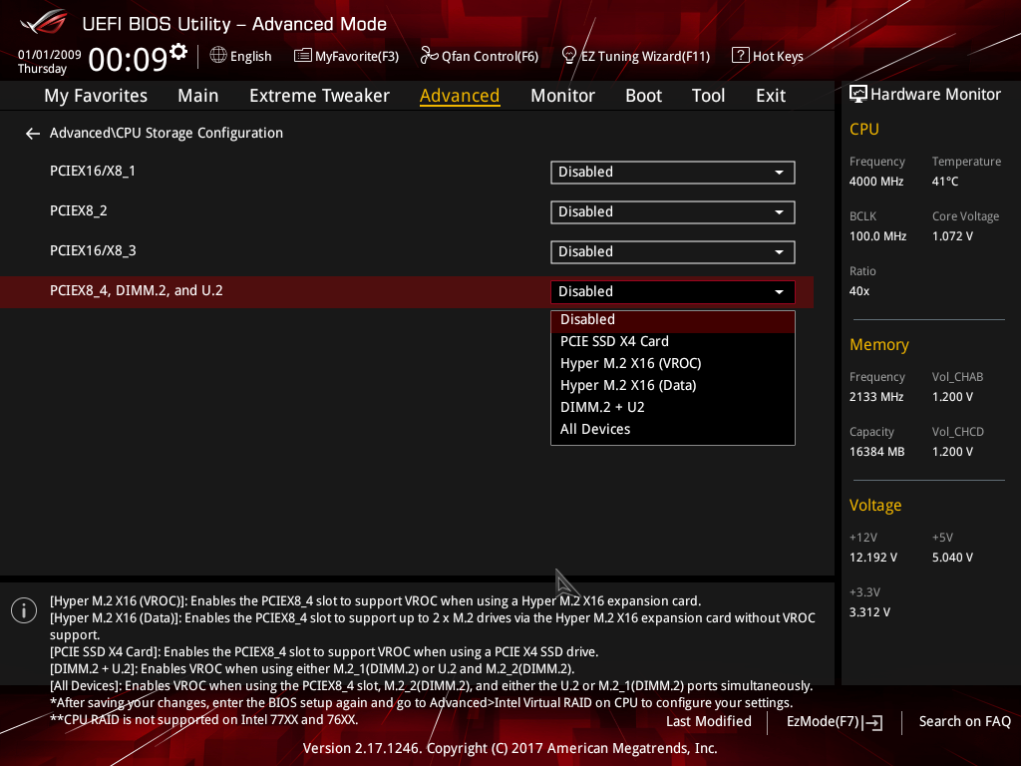
Task: Click the 1.072 V core voltage value
Action: (952, 236)
